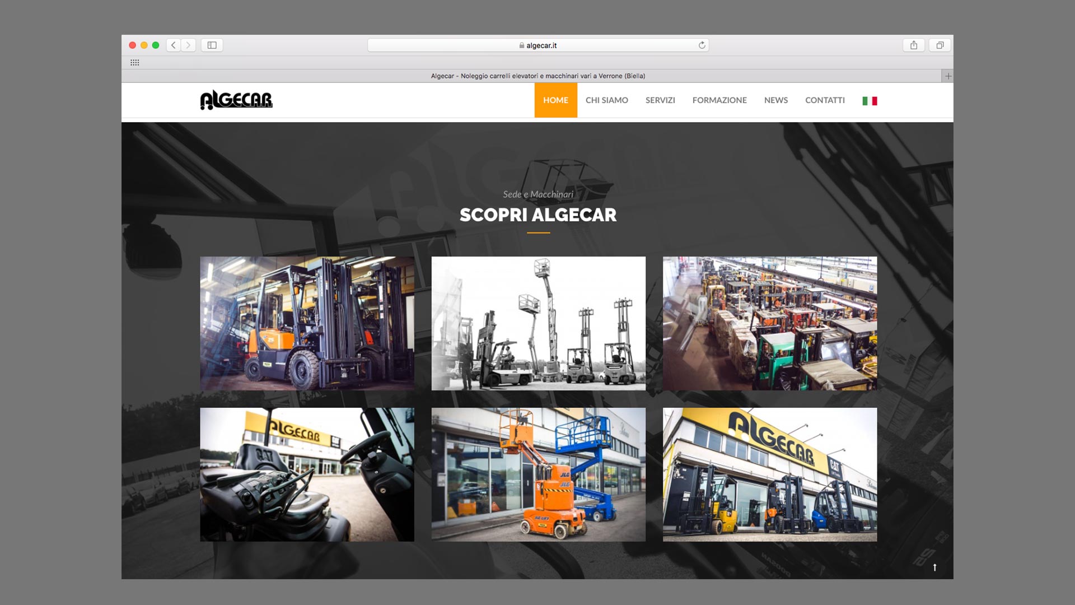
Task: Open the Safari share button
Action: pos(914,45)
